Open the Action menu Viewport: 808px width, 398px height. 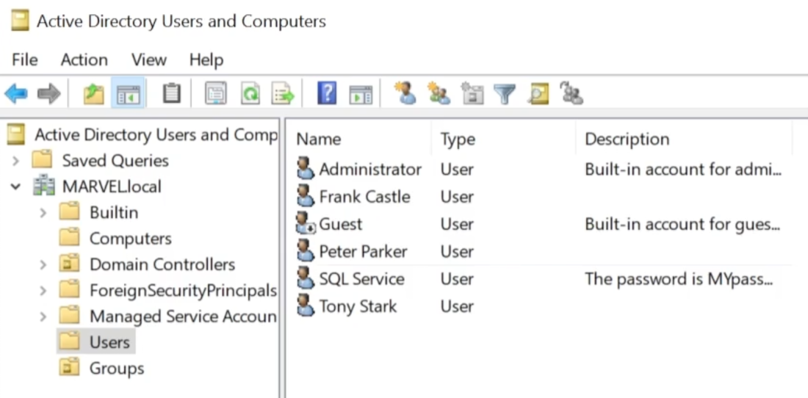pos(84,59)
